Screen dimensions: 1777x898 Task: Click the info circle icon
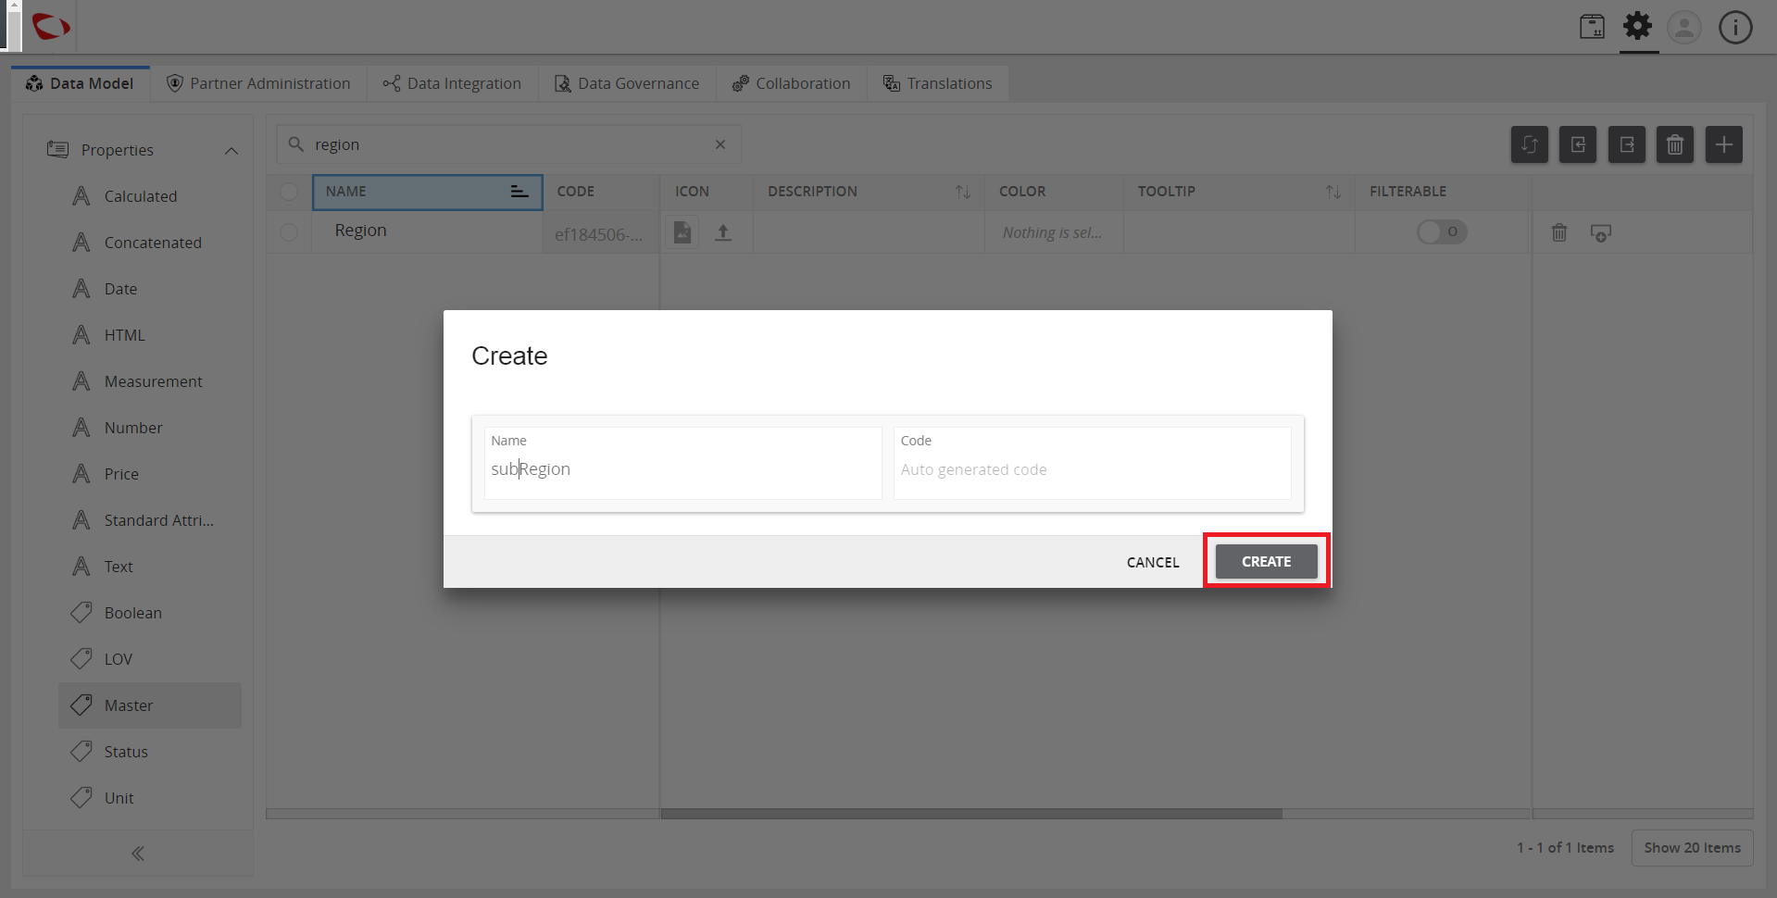click(1735, 27)
